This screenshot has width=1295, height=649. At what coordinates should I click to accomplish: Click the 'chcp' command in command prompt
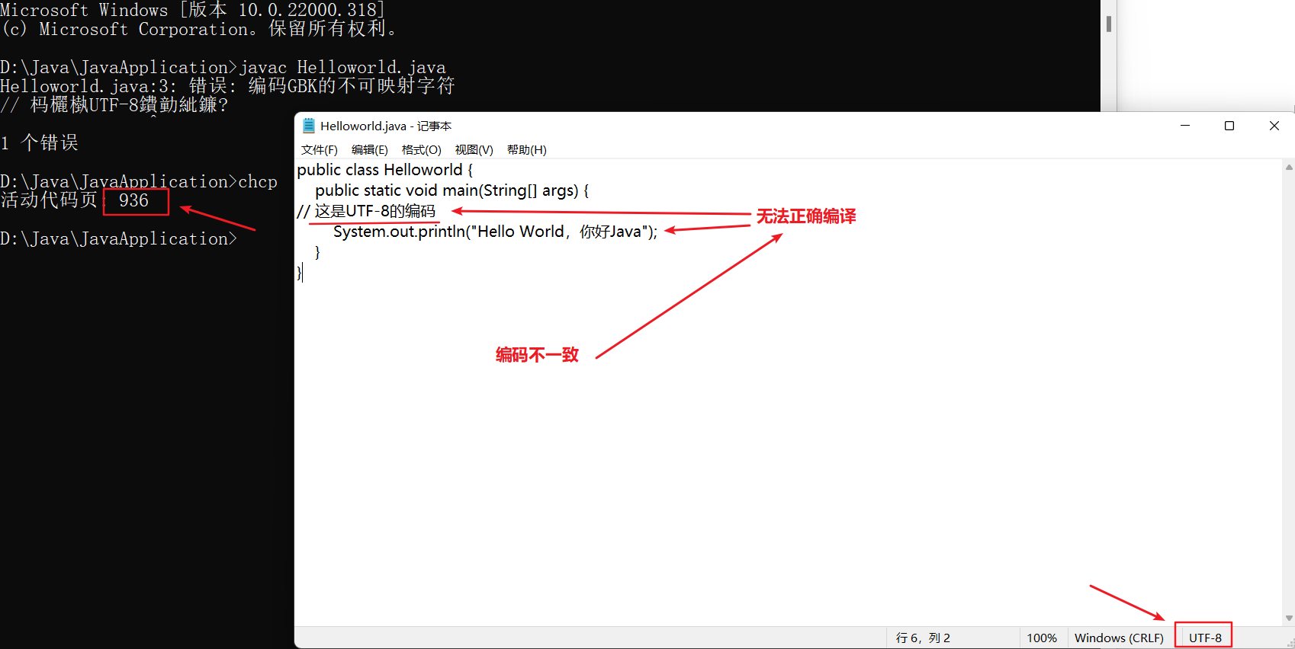point(258,181)
